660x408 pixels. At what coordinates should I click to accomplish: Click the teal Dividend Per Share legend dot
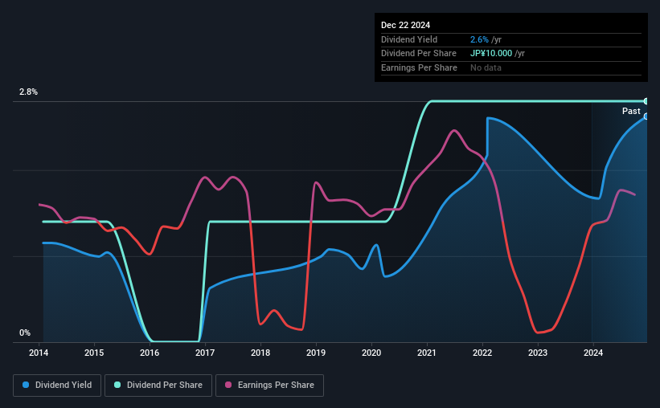[117, 385]
